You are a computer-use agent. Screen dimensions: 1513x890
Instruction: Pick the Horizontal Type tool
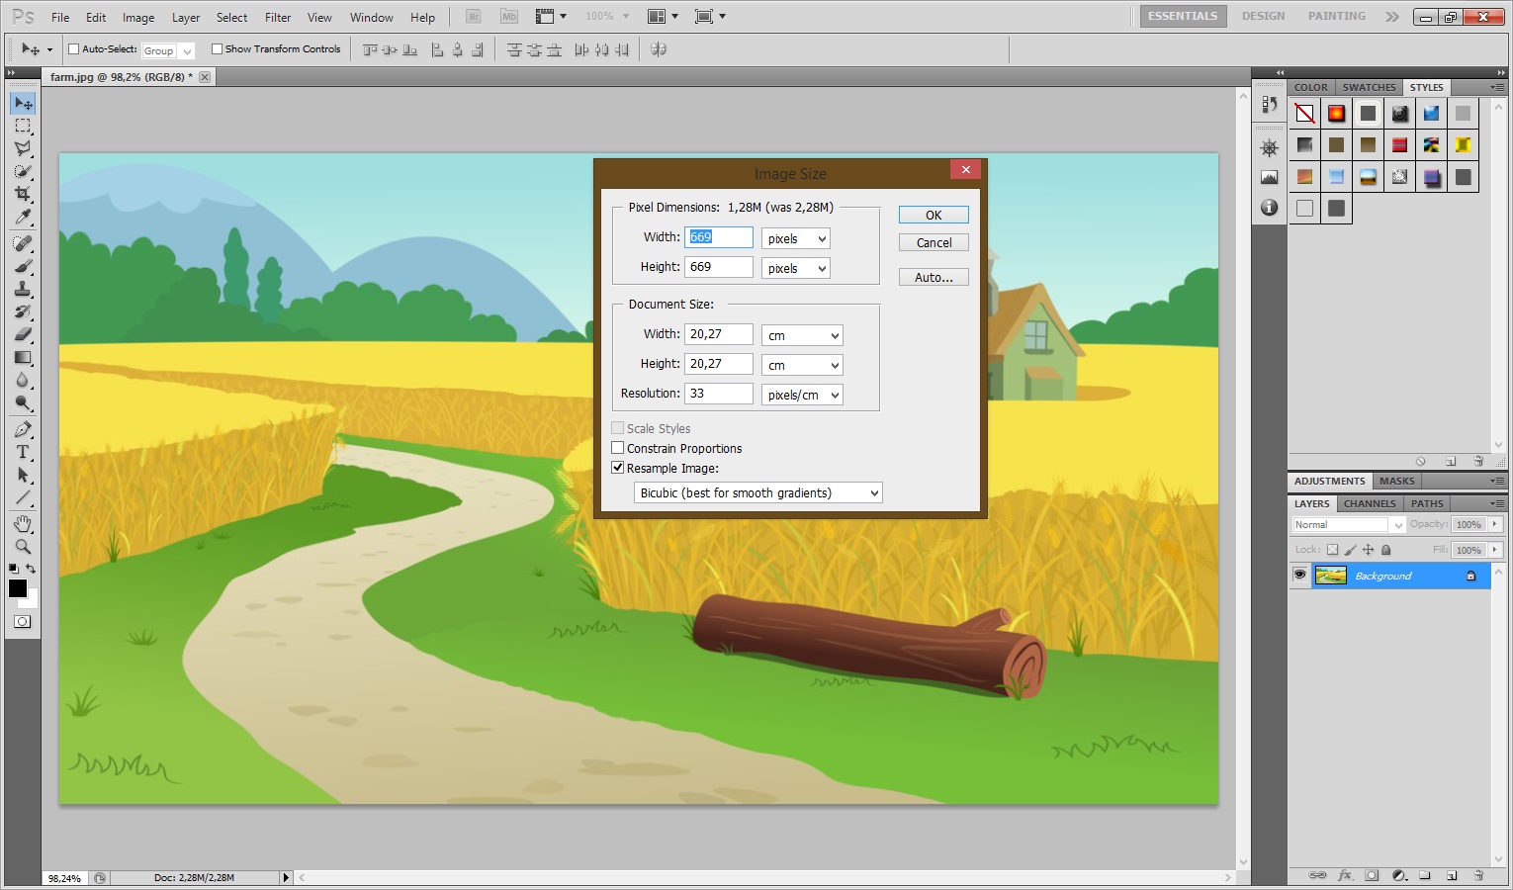pos(23,452)
